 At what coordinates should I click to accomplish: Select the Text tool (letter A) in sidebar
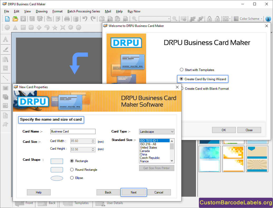[x=6, y=39]
